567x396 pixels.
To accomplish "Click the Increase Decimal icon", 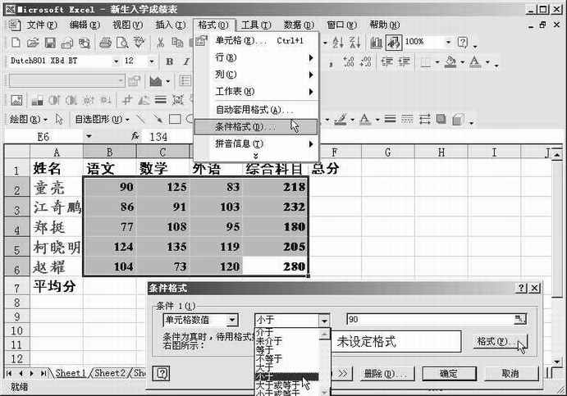I will (349, 61).
